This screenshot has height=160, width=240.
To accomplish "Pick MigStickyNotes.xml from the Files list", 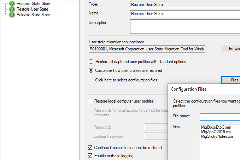I will click(x=217, y=136).
